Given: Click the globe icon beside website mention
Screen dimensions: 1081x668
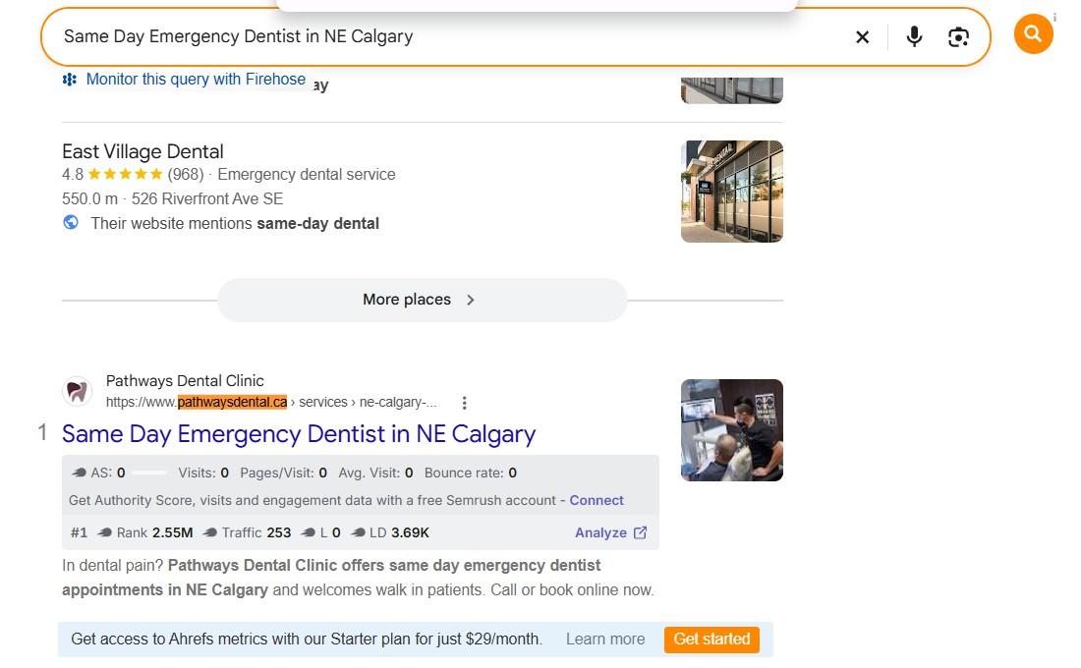Looking at the screenshot, I should coord(71,223).
